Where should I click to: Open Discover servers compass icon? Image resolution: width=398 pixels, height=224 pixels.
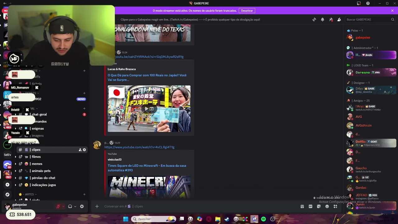click(x=7, y=194)
